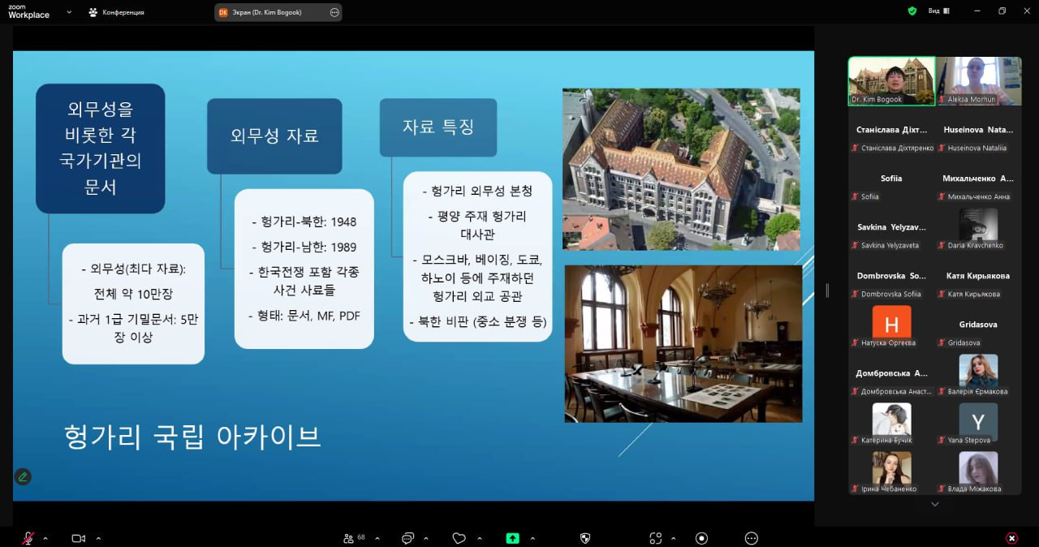Click the heart reactions icon
1039x547 pixels.
click(x=459, y=538)
